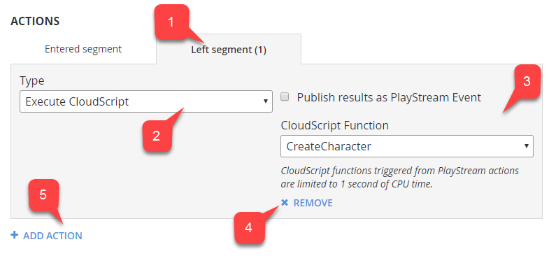Click the red callout badge numbered 4
This screenshot has height=263, width=549.
tap(248, 228)
